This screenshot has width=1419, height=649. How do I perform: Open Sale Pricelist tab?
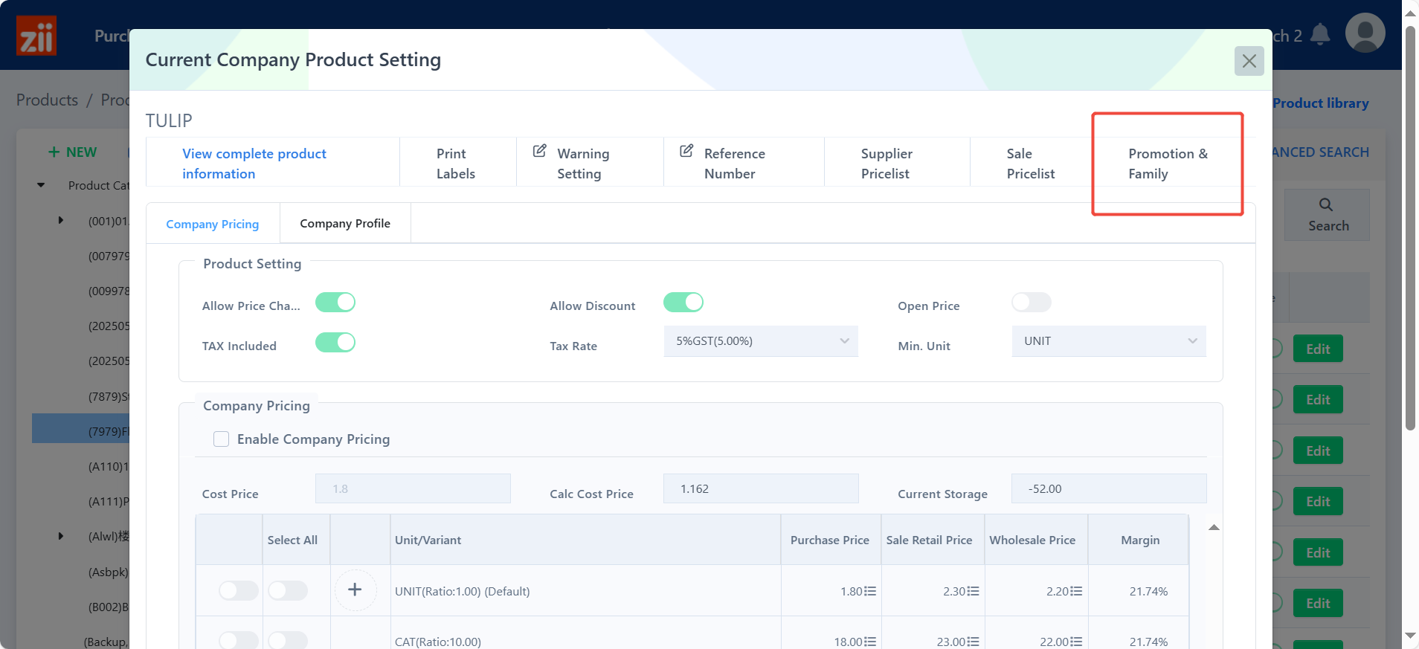tap(1031, 164)
